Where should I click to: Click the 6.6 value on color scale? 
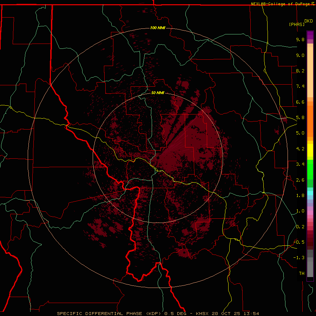300,102
